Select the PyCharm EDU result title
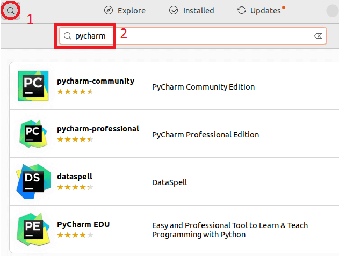Viewport: 339px width, 256px height. point(83,224)
